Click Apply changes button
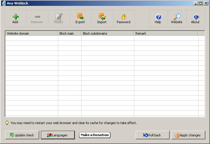This screenshot has width=210, height=144. (188, 135)
